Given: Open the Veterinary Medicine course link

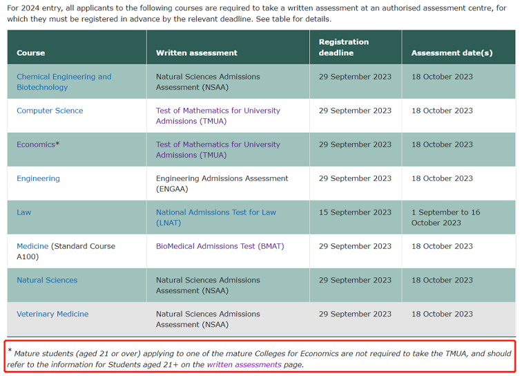Looking at the screenshot, I should [52, 314].
